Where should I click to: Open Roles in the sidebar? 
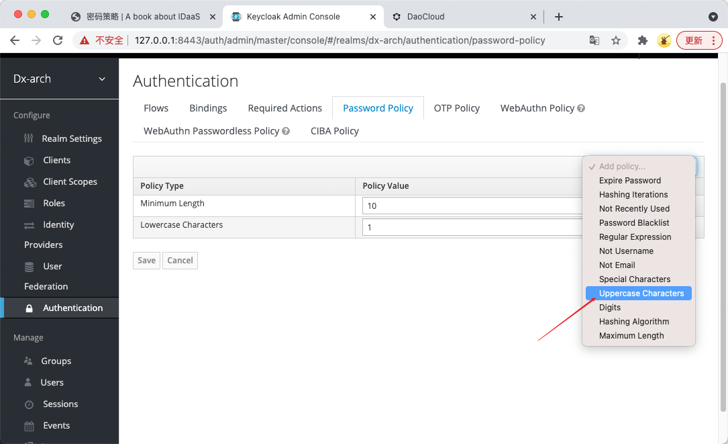pos(54,203)
